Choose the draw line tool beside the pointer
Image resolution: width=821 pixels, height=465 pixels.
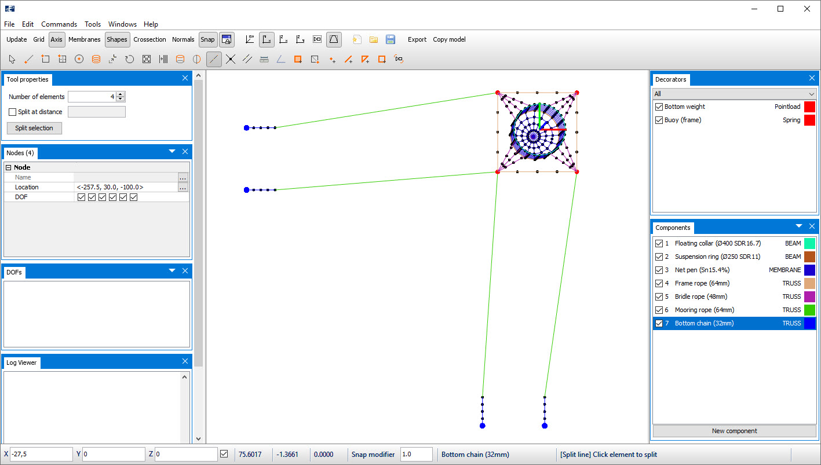click(28, 59)
